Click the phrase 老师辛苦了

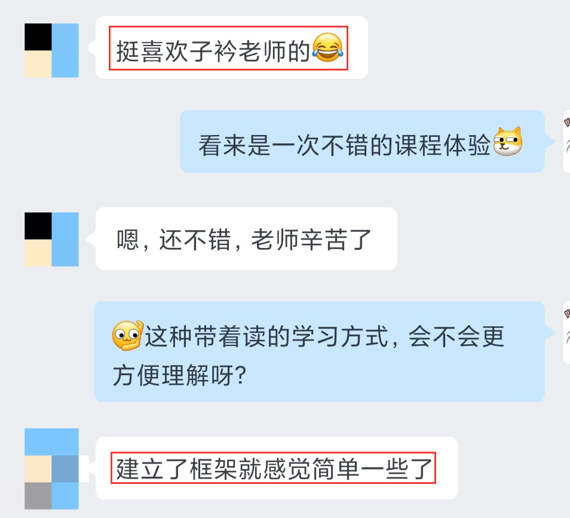pyautogui.click(x=311, y=240)
